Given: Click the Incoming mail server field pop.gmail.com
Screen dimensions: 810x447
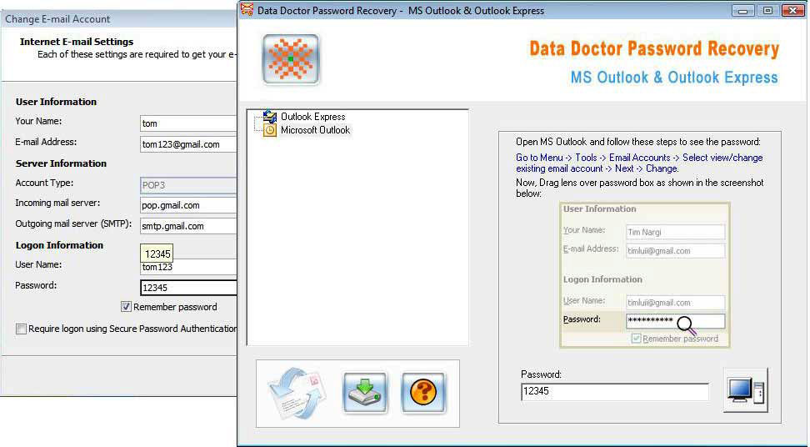Looking at the screenshot, I should tap(188, 205).
